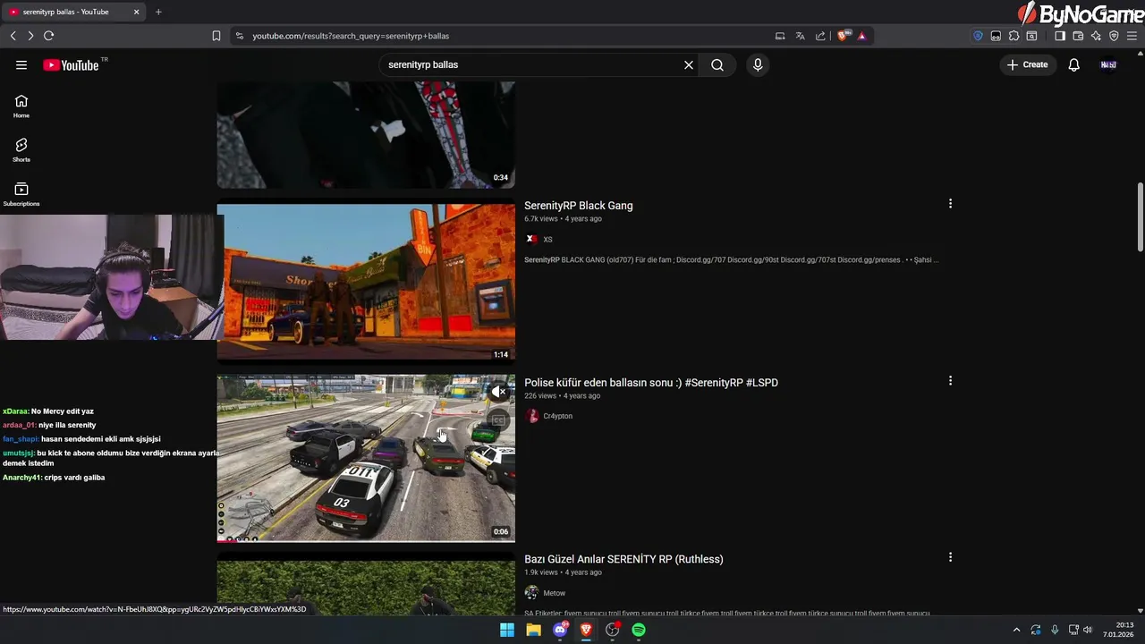This screenshot has width=1145, height=644.
Task: Clear the search box with the X
Action: coord(689,64)
